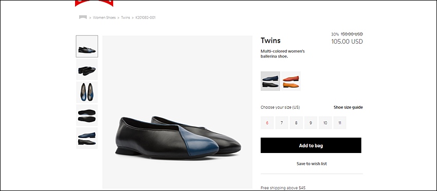The width and height of the screenshot is (437, 191).
Task: Show the second angled-pair shoe thumbnail
Action: tap(87, 69)
